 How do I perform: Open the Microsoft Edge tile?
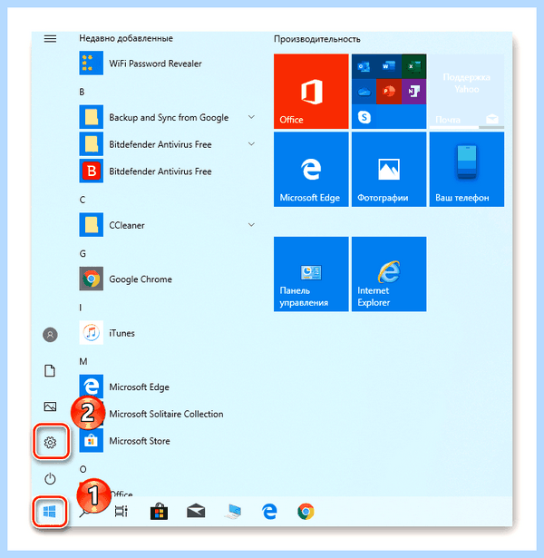point(311,169)
